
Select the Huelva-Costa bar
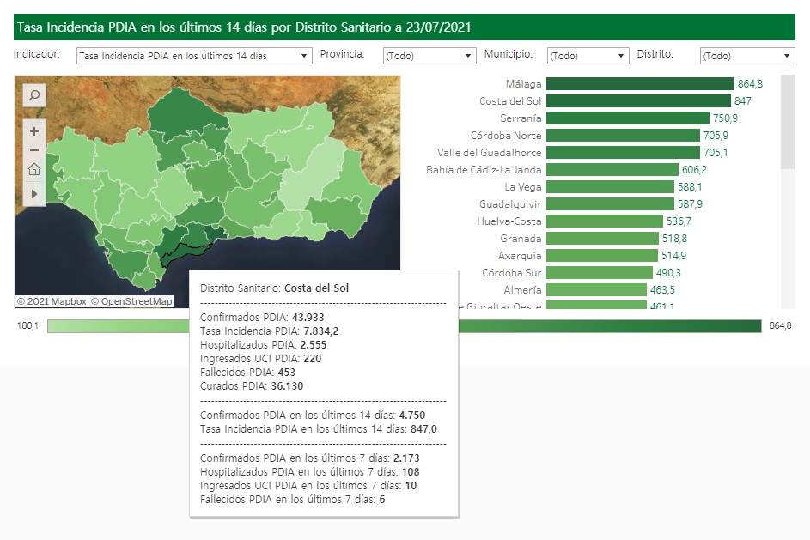click(x=605, y=221)
